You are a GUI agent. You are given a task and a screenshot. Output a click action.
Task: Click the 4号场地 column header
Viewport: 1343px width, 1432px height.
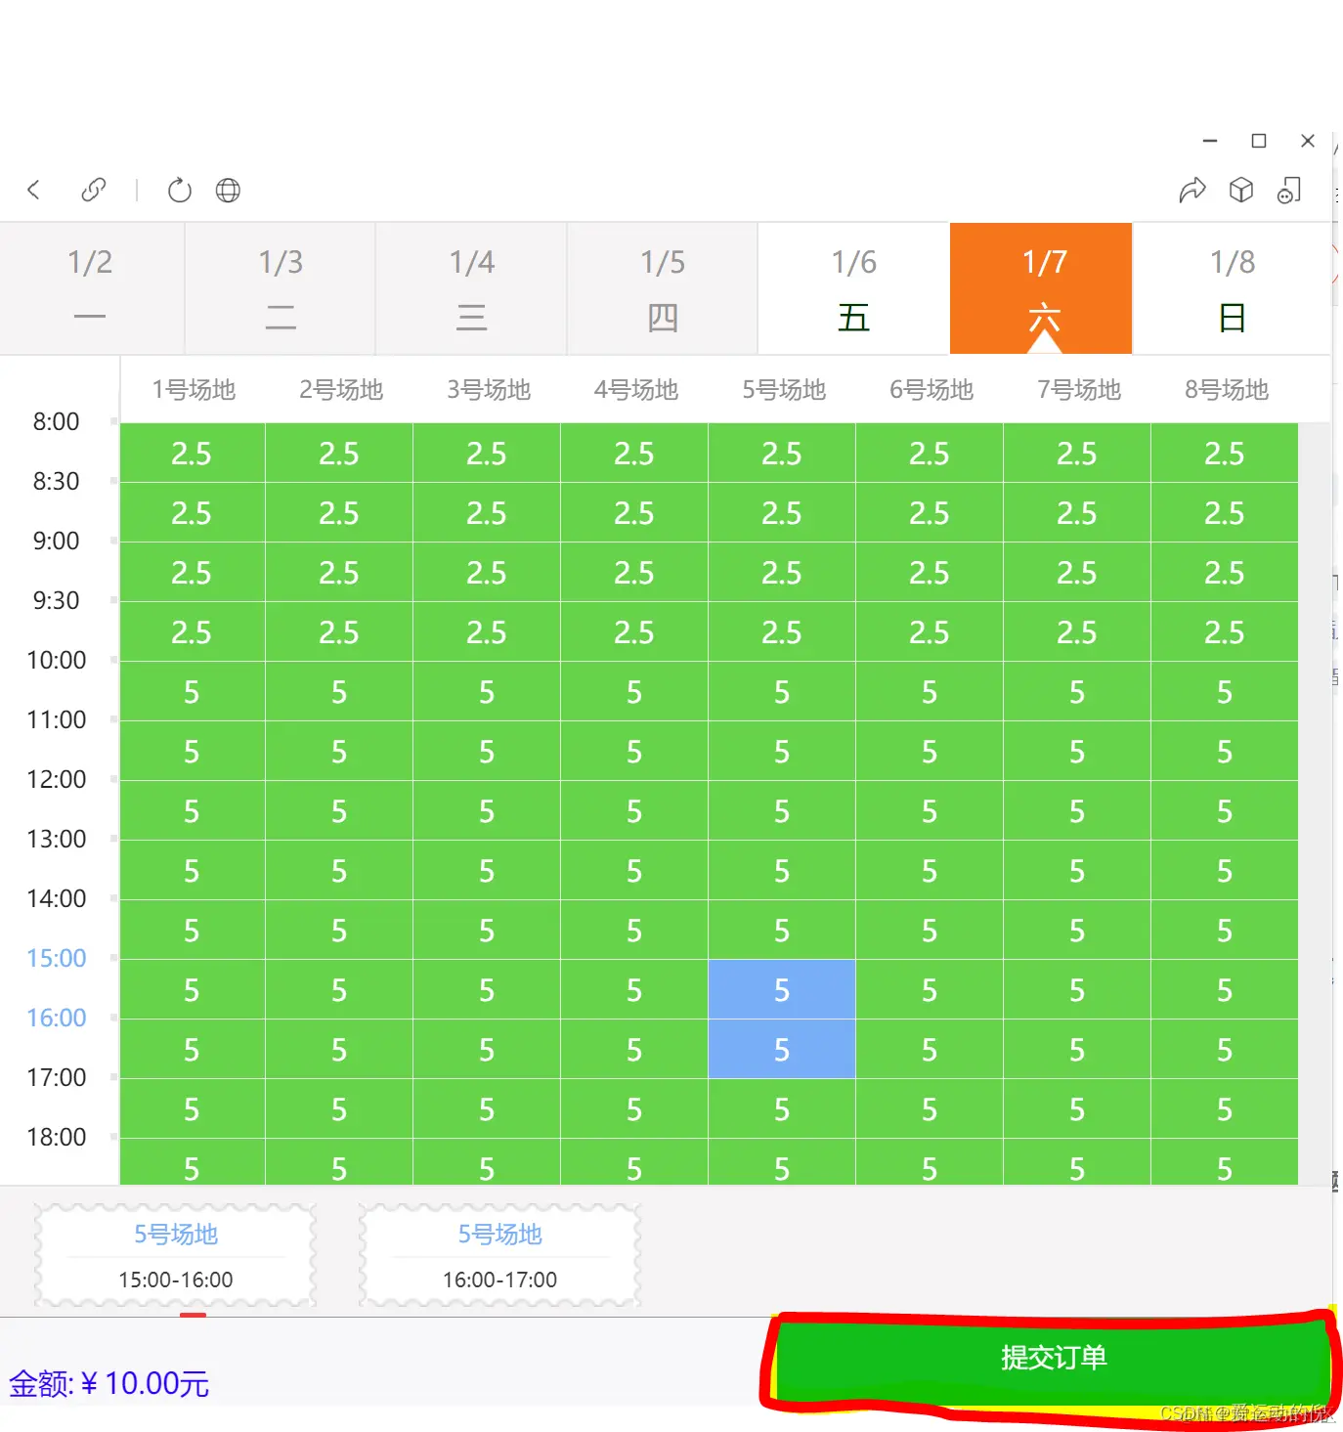(636, 390)
